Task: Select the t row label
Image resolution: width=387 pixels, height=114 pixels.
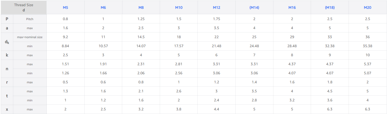Action: (x=7, y=96)
